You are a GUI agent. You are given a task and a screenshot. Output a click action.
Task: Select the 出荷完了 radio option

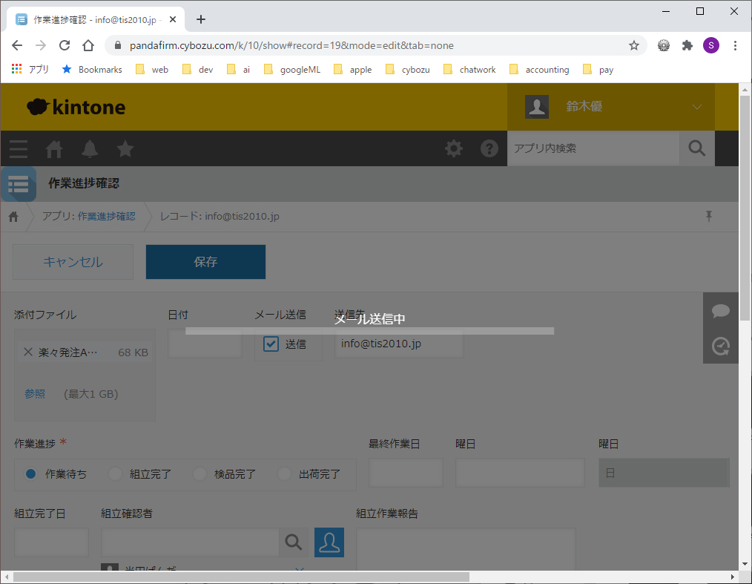[x=286, y=474]
